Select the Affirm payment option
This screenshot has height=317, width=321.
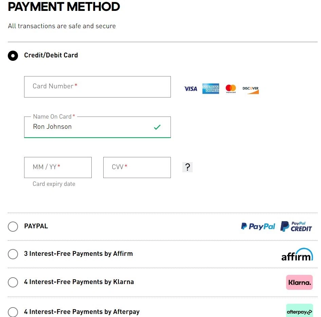tap(13, 254)
